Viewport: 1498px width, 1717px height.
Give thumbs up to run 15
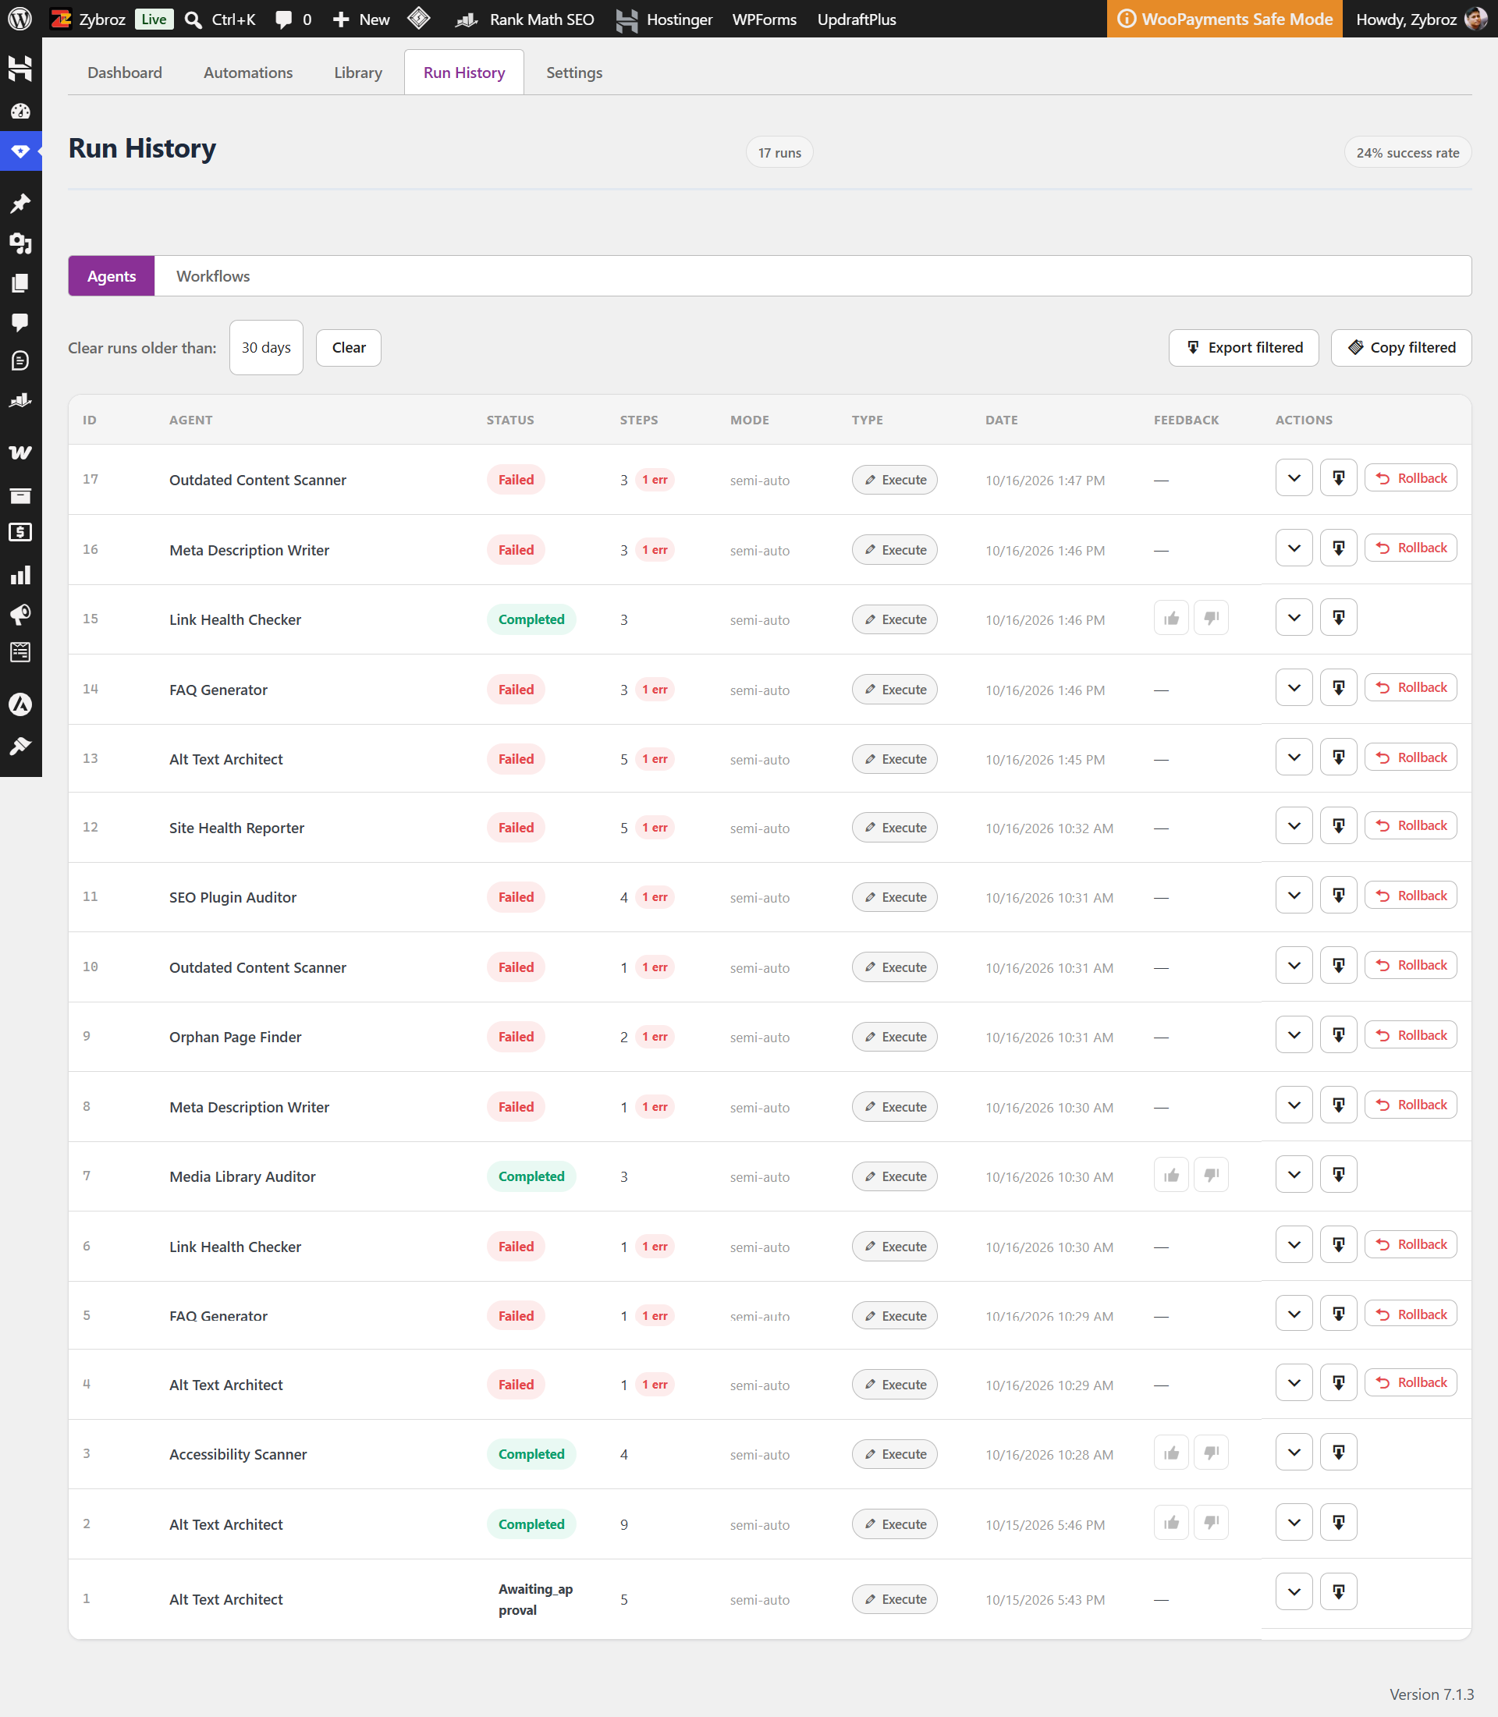coord(1171,619)
